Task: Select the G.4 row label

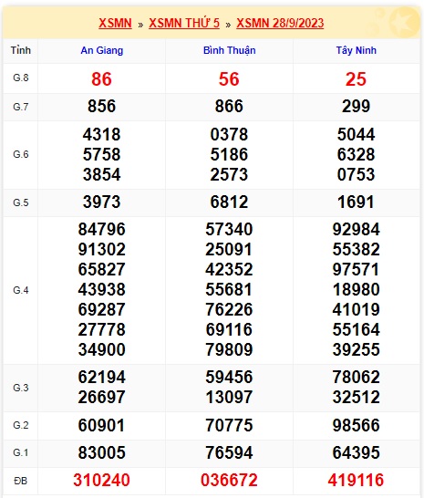Action: click(21, 290)
